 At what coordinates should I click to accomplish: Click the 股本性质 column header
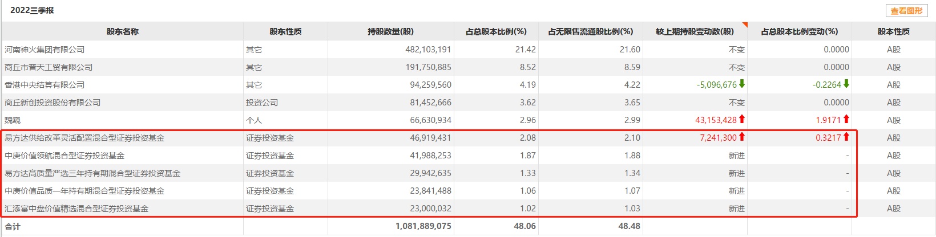coord(894,32)
